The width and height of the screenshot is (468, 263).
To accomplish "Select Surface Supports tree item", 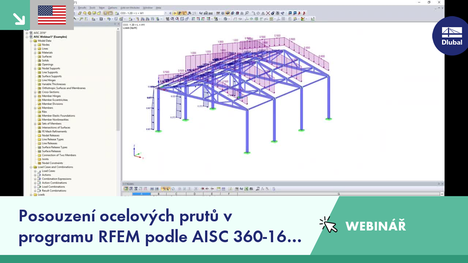I will coord(52,76).
